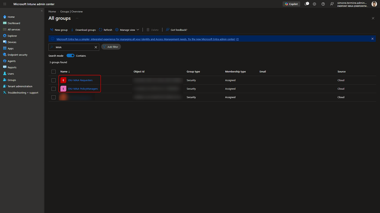Open Troubleshooting + support in navigation
The width and height of the screenshot is (380, 213).
pos(23,92)
